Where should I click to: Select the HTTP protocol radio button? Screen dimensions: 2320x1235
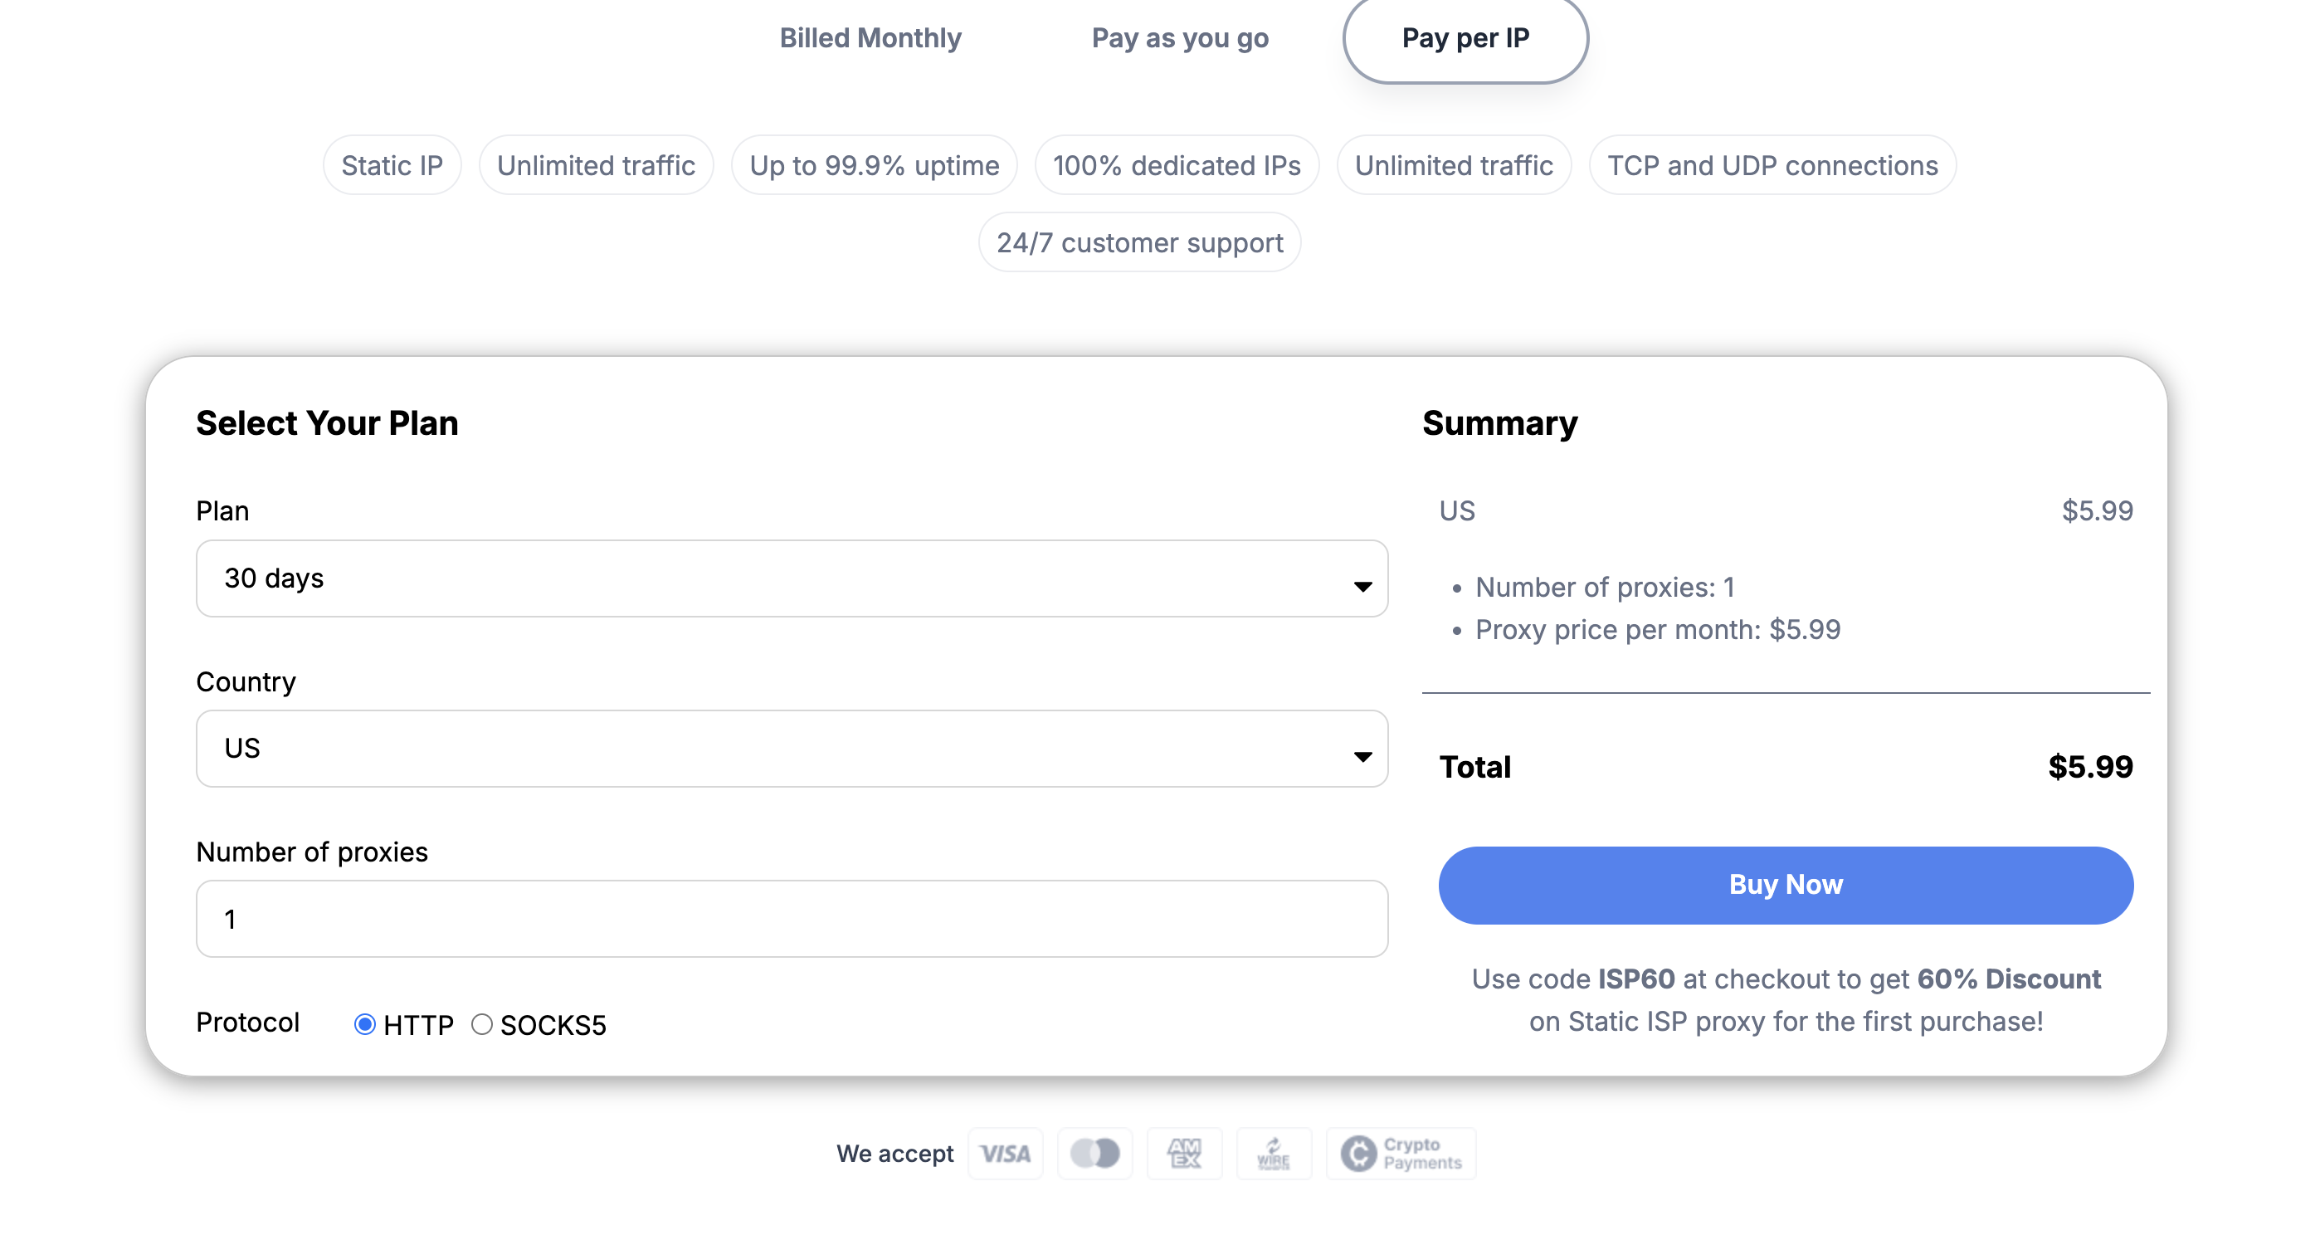pos(365,1024)
